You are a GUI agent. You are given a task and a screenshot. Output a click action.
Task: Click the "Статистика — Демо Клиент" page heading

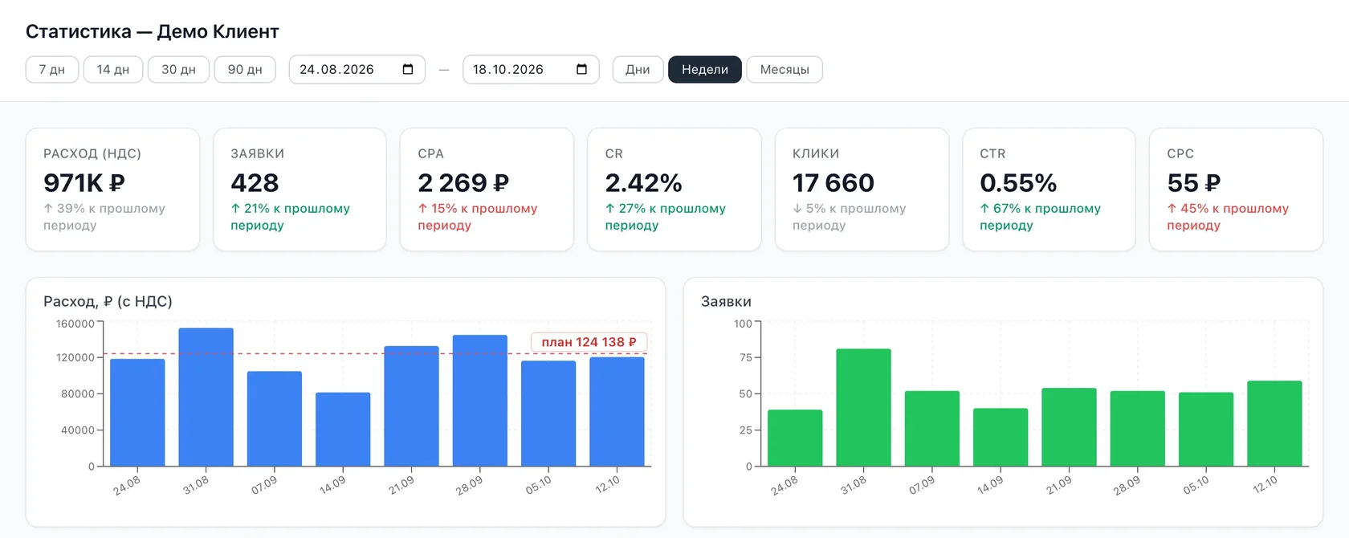[153, 31]
